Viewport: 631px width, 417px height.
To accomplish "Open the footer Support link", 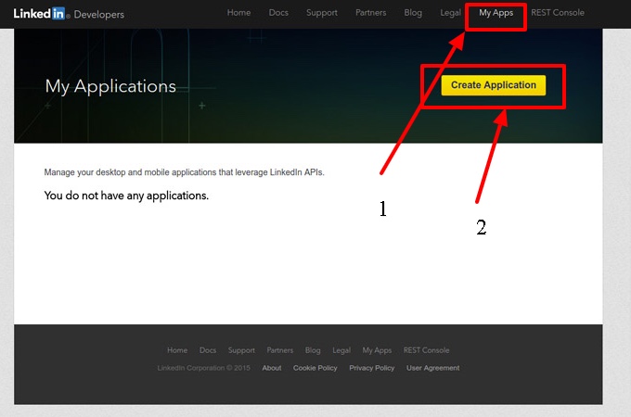I will pos(241,350).
